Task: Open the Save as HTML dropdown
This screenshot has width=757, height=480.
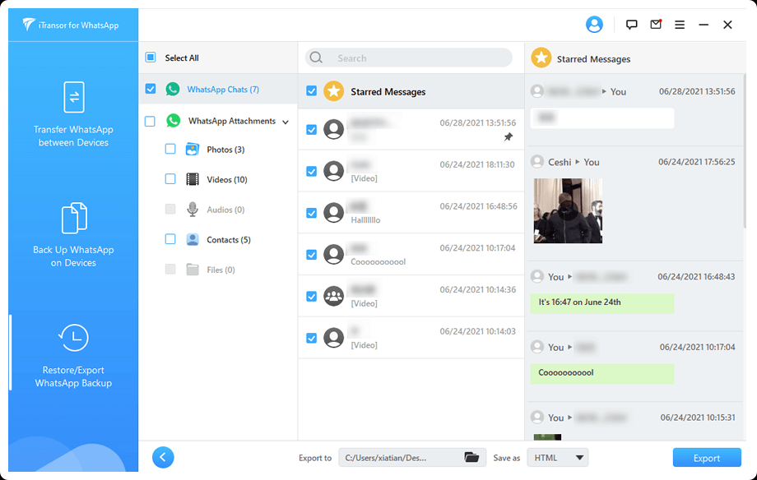Action: (x=558, y=457)
